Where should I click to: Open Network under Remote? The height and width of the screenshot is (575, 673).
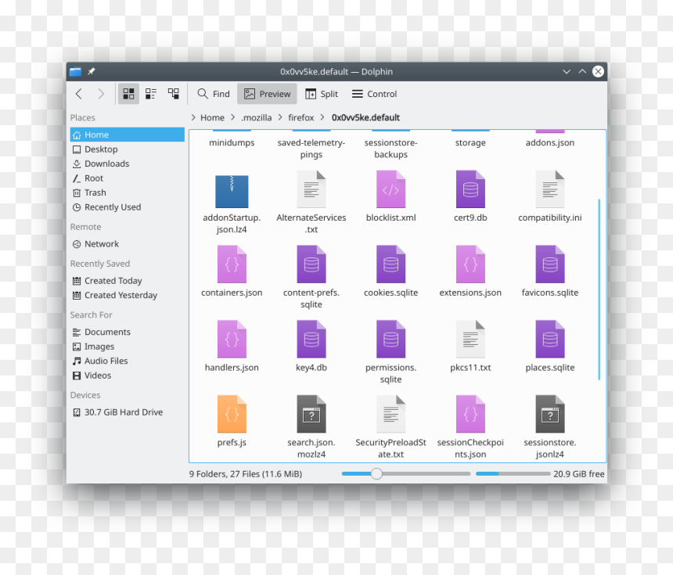pyautogui.click(x=127, y=244)
